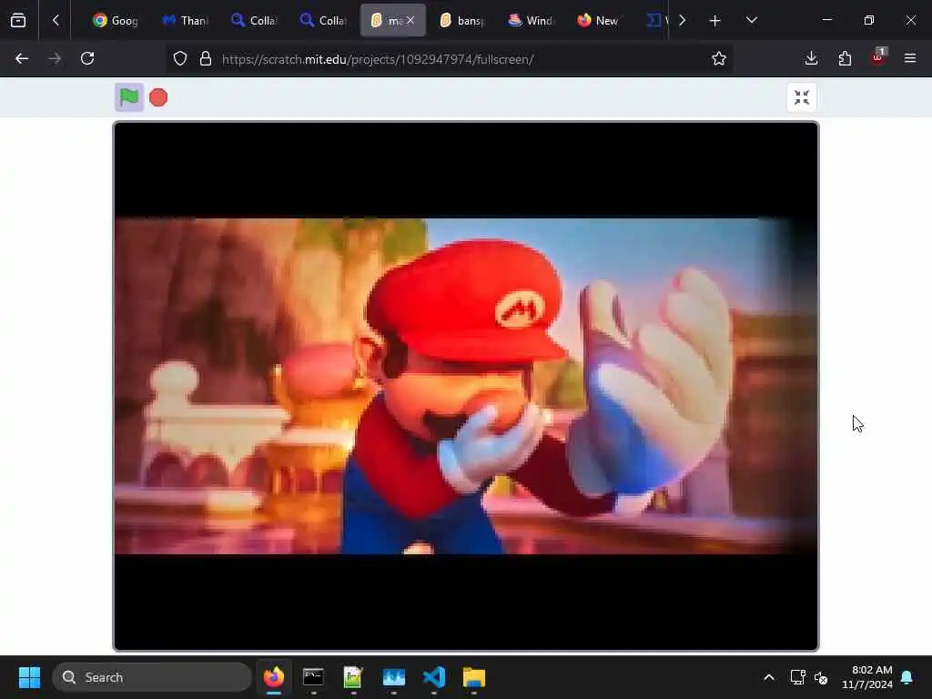Image resolution: width=932 pixels, height=699 pixels.
Task: Close the active Scratch tab
Action: (410, 20)
